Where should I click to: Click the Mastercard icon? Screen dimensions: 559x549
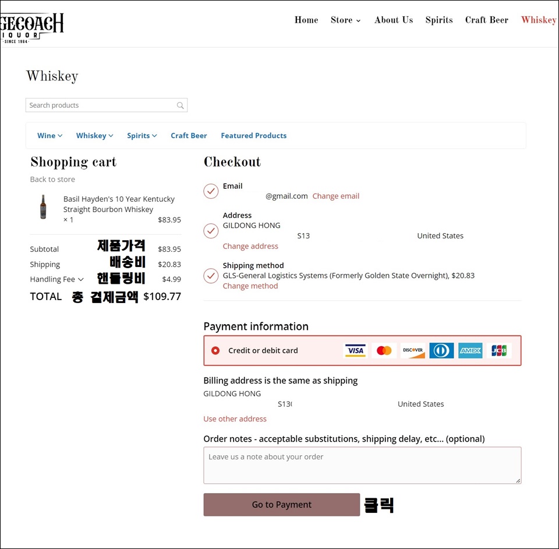click(x=384, y=351)
